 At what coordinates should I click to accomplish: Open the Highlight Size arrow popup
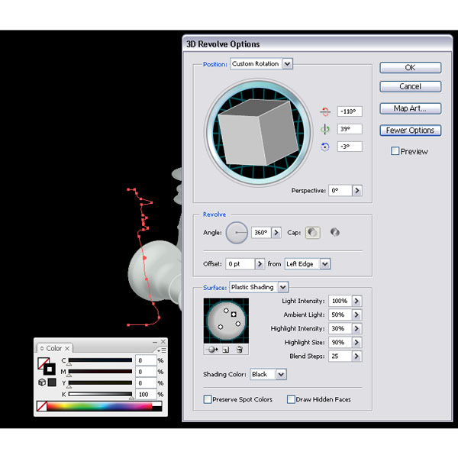pyautogui.click(x=356, y=342)
